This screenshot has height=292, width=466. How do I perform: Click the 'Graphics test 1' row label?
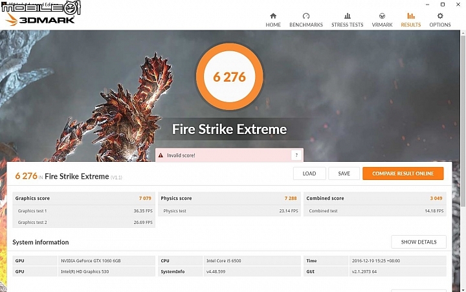[x=32, y=211]
